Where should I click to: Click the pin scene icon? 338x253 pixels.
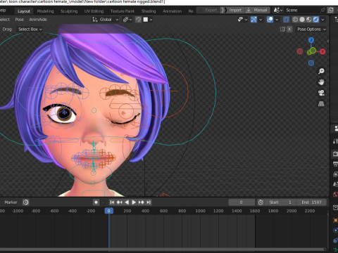[323, 10]
